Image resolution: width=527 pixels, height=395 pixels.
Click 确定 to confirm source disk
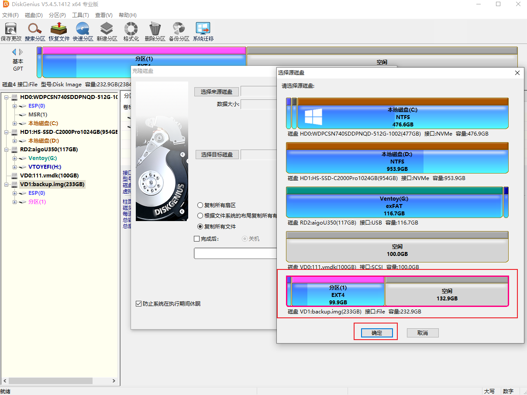[377, 333]
